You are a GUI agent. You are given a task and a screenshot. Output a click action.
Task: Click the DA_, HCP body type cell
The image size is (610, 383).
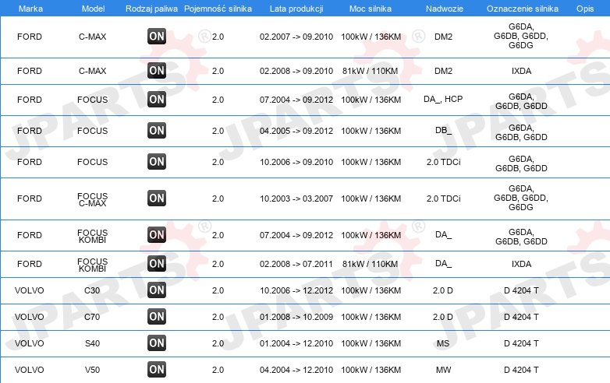443,100
